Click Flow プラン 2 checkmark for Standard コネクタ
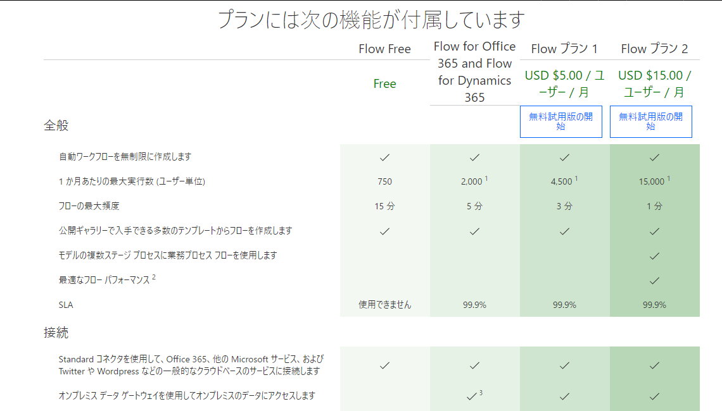Viewport: 722px width, 411px height. point(654,365)
